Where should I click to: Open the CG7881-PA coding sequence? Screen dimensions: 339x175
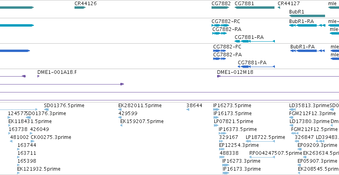point(256,67)
